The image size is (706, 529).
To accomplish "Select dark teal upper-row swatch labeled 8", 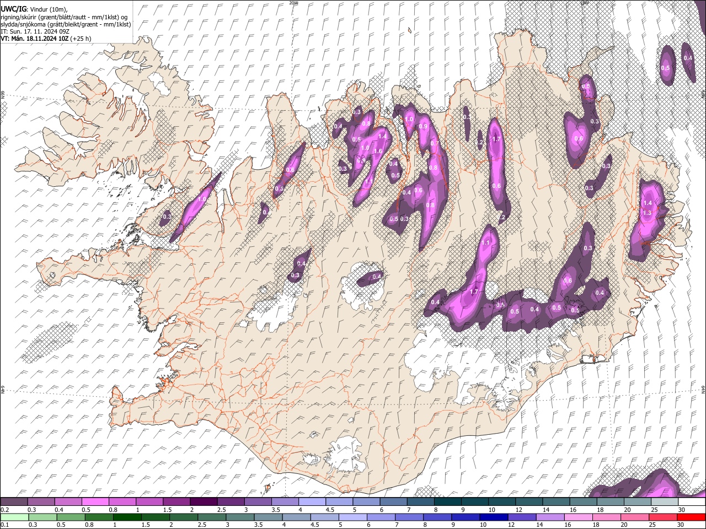I will click(x=447, y=501).
